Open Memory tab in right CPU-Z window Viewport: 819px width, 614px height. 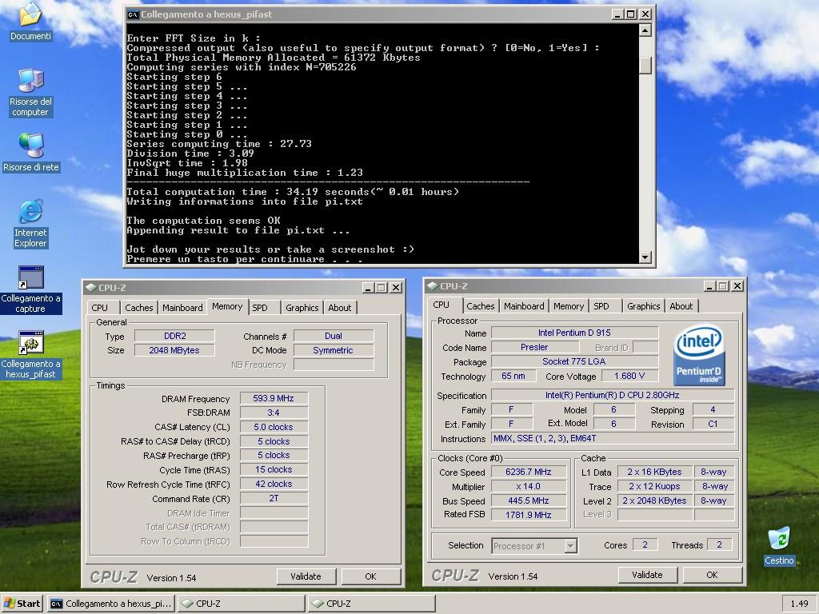[x=569, y=306]
